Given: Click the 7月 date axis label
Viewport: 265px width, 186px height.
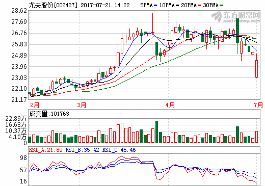Looking at the screenshot, I should 258,105.
